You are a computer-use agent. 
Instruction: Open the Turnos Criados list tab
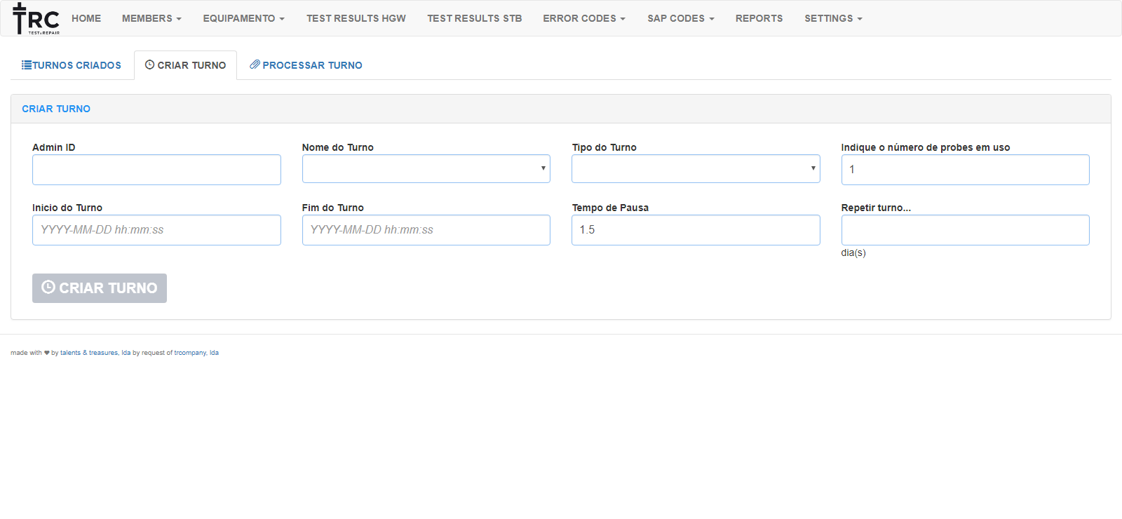click(x=72, y=65)
